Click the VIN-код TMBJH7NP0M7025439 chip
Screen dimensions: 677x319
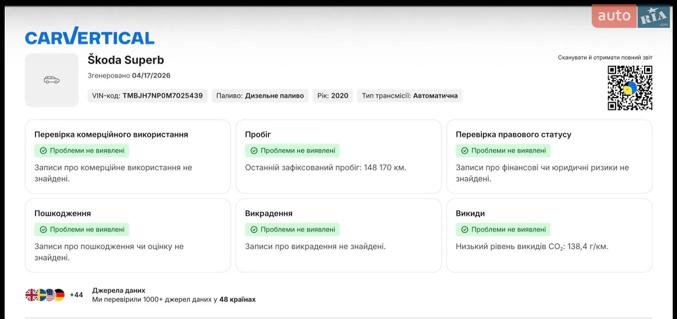coord(147,96)
